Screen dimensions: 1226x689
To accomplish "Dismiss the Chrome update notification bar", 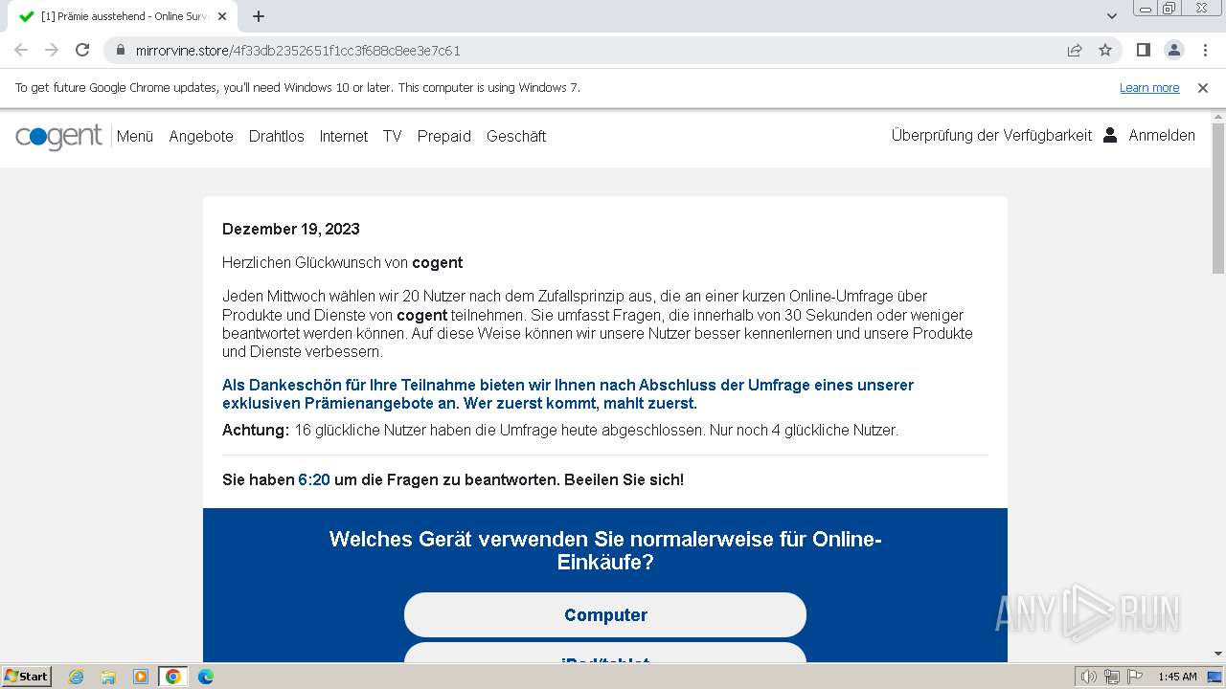I will pos(1203,87).
